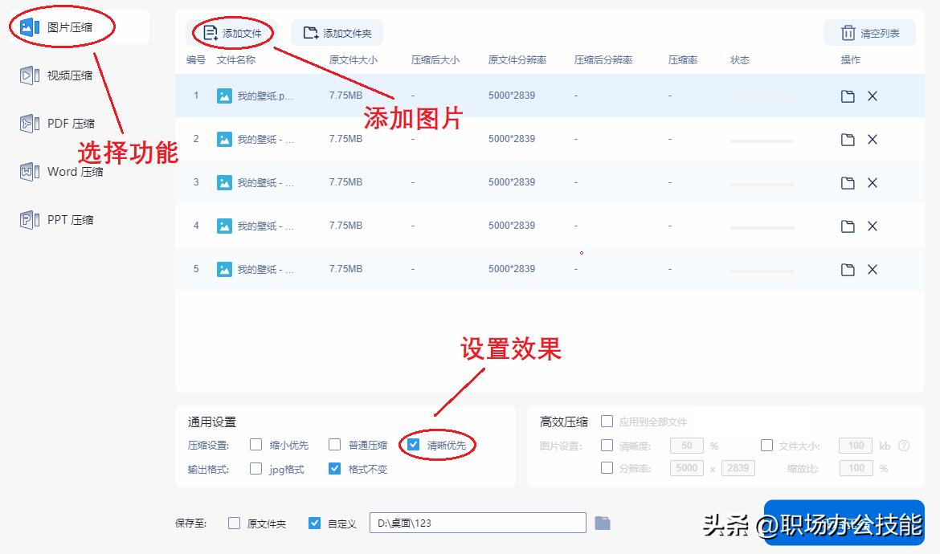The height and width of the screenshot is (554, 940).
Task: Click the 添加文件夹 button
Action: point(337,32)
